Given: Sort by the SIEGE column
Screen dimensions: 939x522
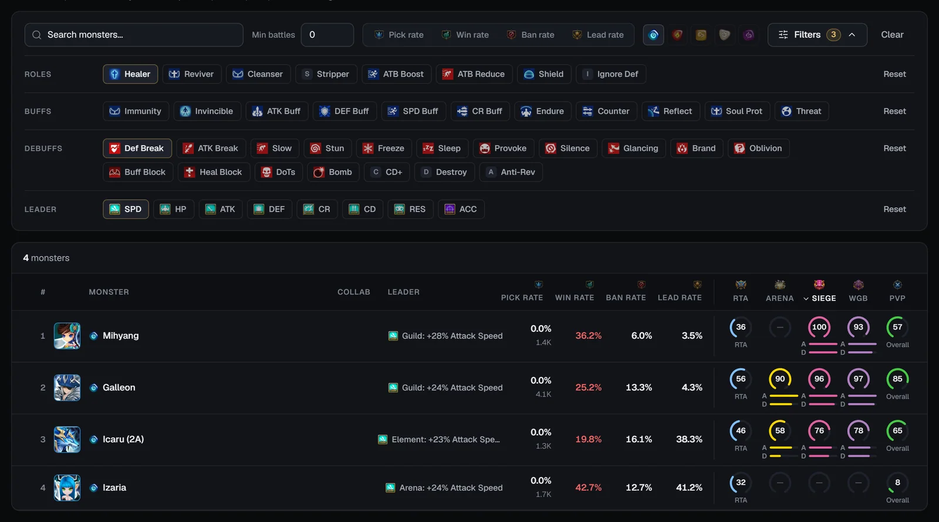Looking at the screenshot, I should click(x=819, y=298).
